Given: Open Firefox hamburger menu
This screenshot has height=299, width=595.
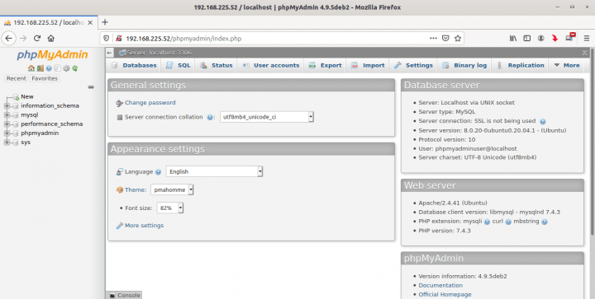Looking at the screenshot, I should point(587,38).
